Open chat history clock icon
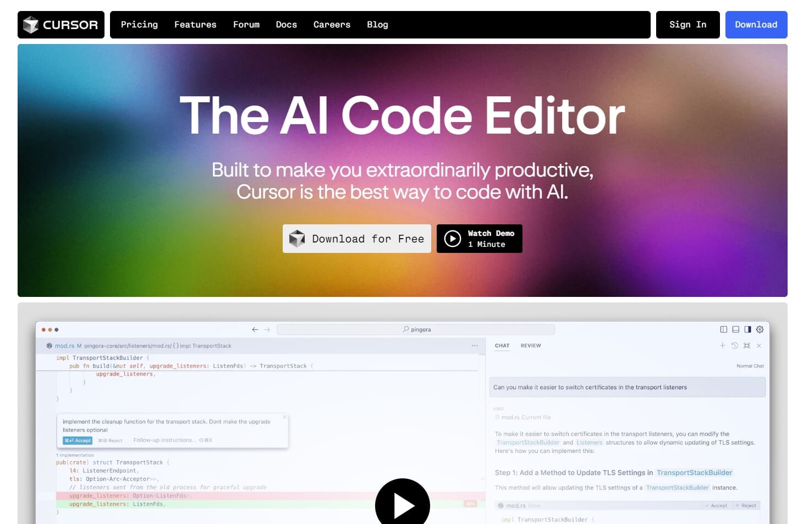 (735, 345)
